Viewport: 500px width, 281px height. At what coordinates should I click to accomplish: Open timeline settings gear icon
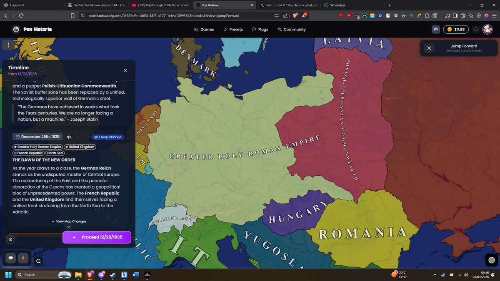point(10,239)
